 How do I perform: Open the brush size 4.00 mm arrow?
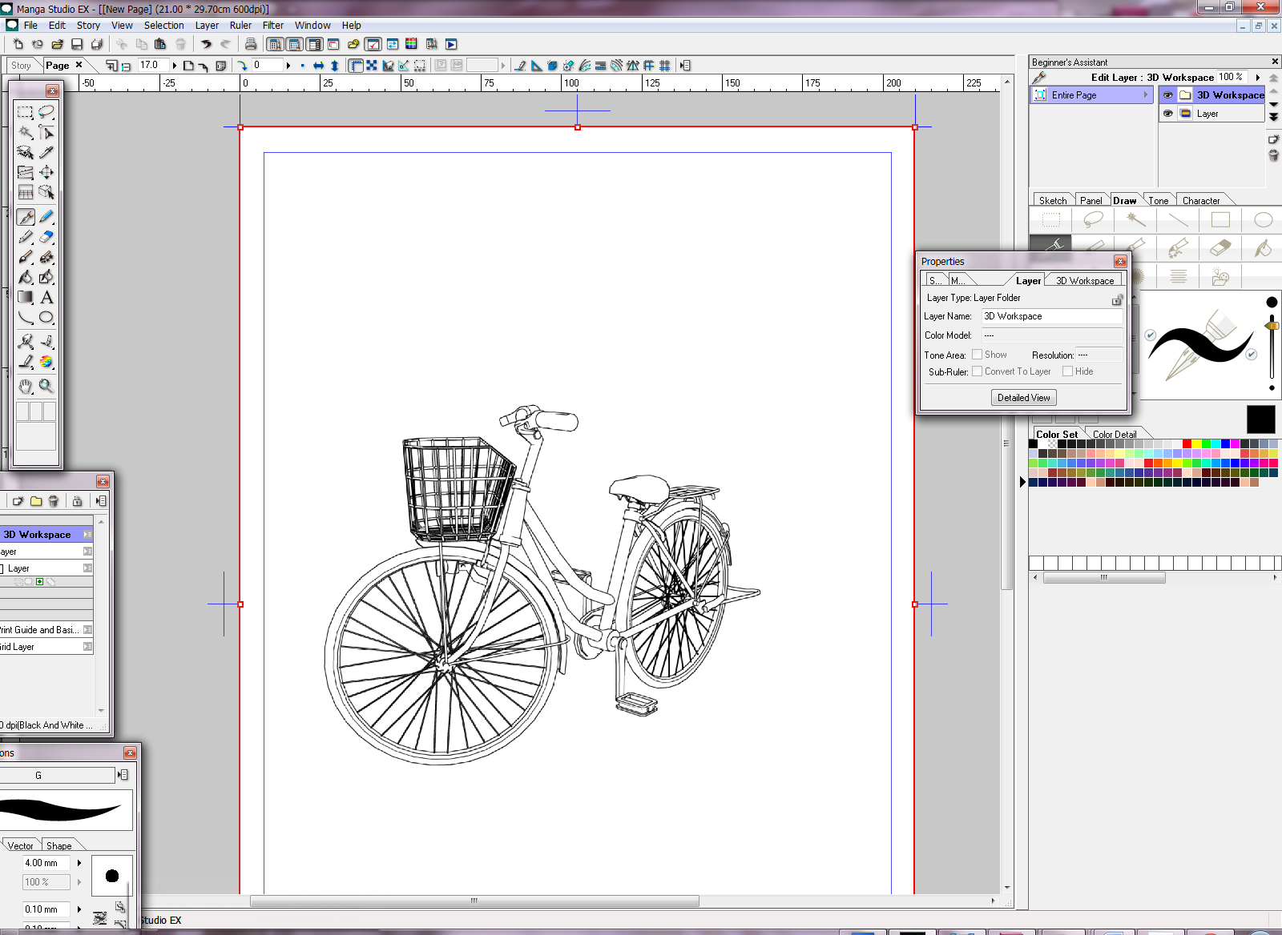point(79,863)
